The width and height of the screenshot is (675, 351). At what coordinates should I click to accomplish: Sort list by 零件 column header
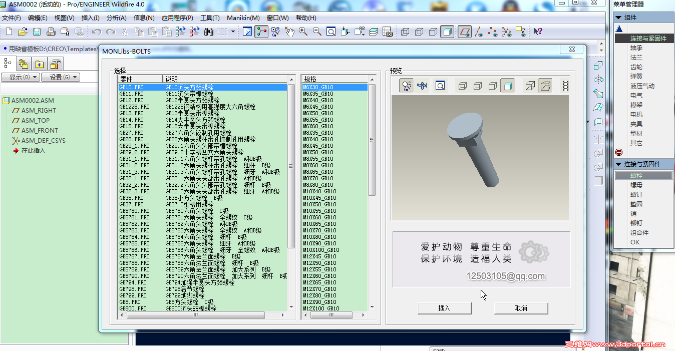coord(140,79)
